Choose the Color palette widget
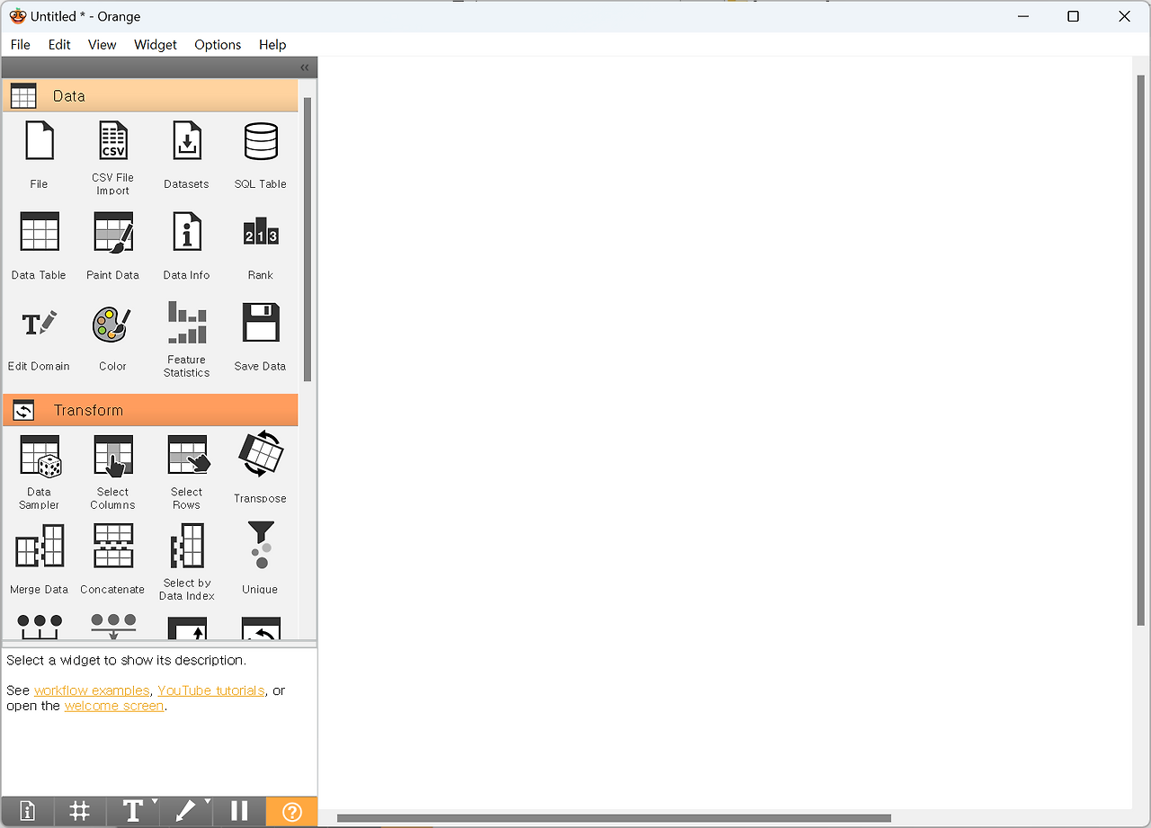Viewport: 1151px width, 828px height. pos(113,325)
